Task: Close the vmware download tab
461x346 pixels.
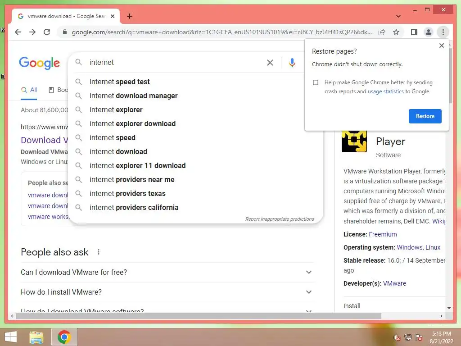Action: coord(113,16)
